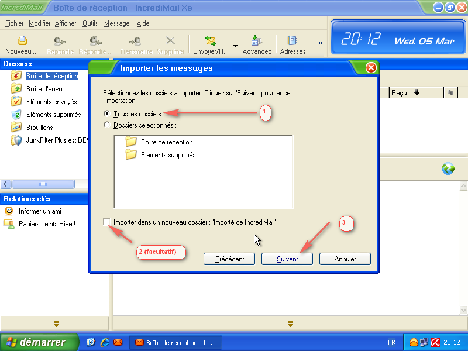
Task: Click the network computers tray icon
Action: [x=424, y=342]
